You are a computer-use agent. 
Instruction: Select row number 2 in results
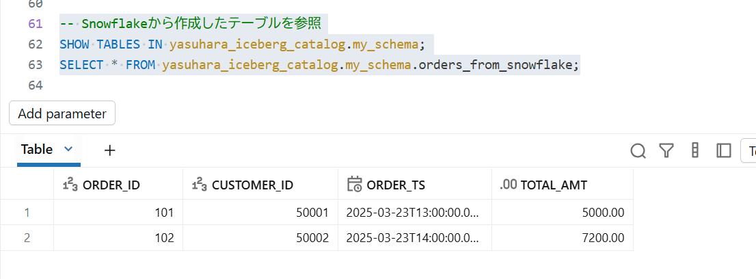(x=27, y=238)
